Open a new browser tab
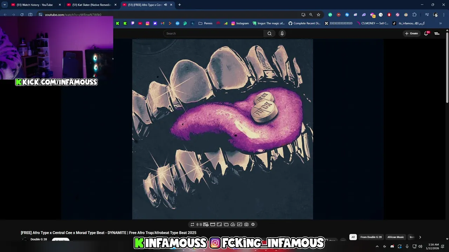Screen dimensions: 449x252 (x=180, y=5)
